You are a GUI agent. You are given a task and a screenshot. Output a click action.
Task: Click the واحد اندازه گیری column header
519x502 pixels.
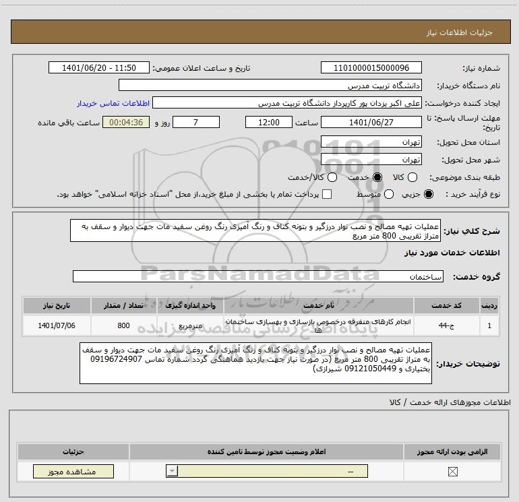pos(190,305)
